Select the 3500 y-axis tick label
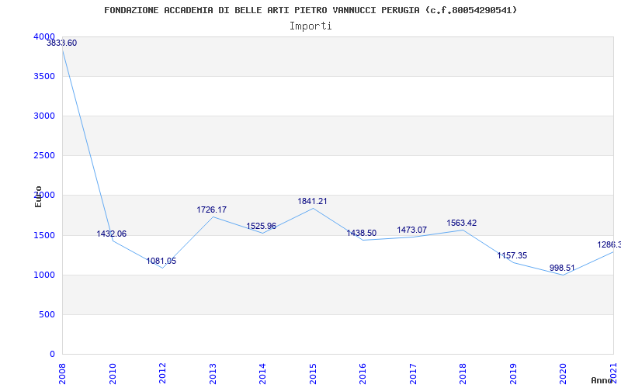 44,76
